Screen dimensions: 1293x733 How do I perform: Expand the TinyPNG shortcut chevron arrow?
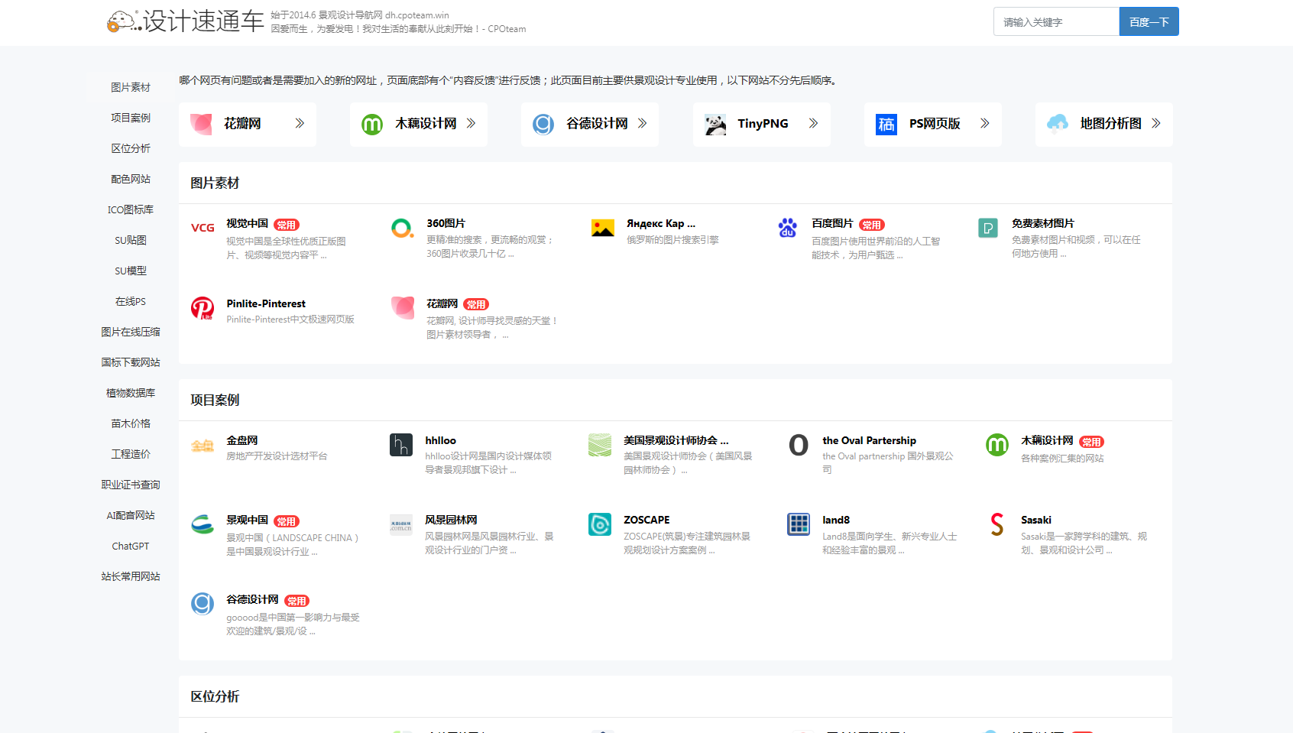(813, 123)
